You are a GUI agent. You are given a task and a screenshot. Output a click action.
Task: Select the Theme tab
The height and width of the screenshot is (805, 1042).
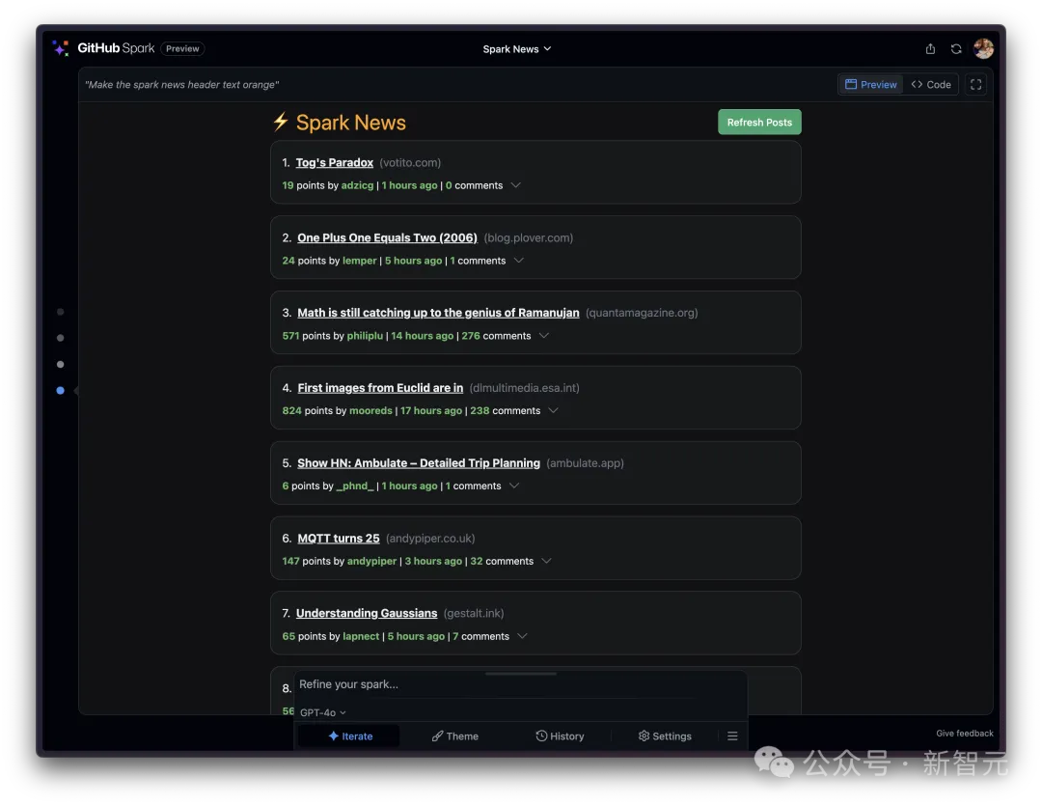[x=455, y=736]
